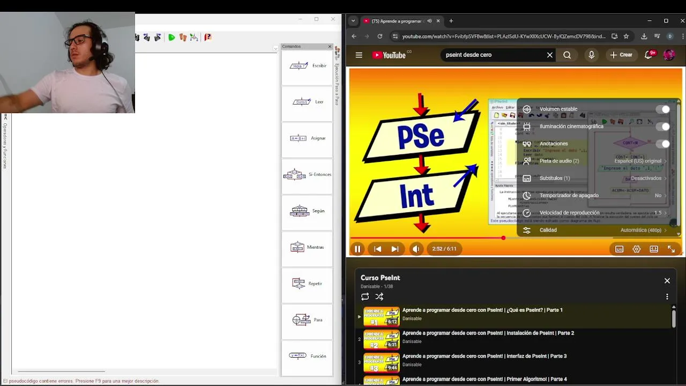
Task: Close the player settings gear menu
Action: click(x=637, y=249)
